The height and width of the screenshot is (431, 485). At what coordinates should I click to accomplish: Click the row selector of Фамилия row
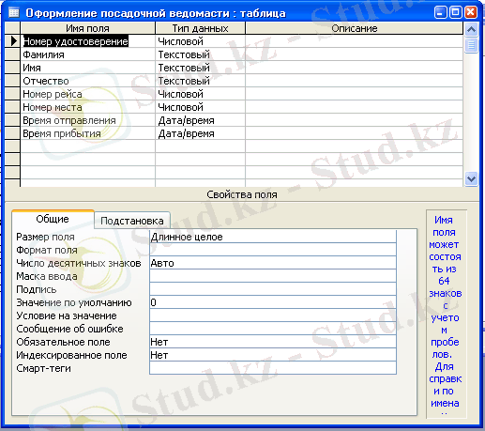point(12,54)
